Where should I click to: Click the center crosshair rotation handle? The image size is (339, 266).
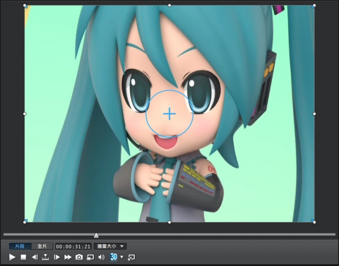point(169,114)
